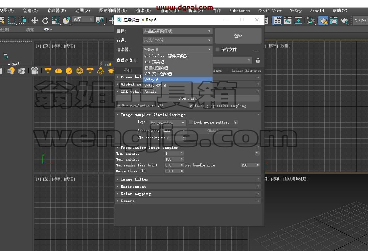
Task: Create a V-Ray sphere light
Action: (69, 71)
